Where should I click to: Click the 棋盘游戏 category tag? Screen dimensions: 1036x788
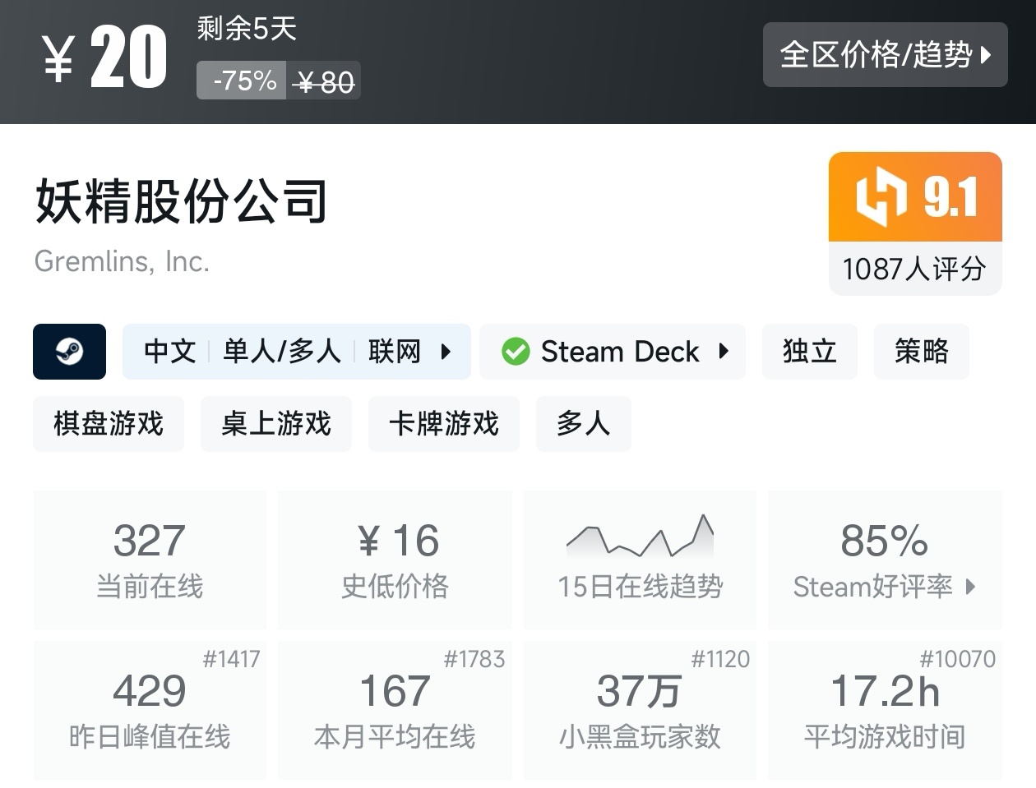pos(108,424)
